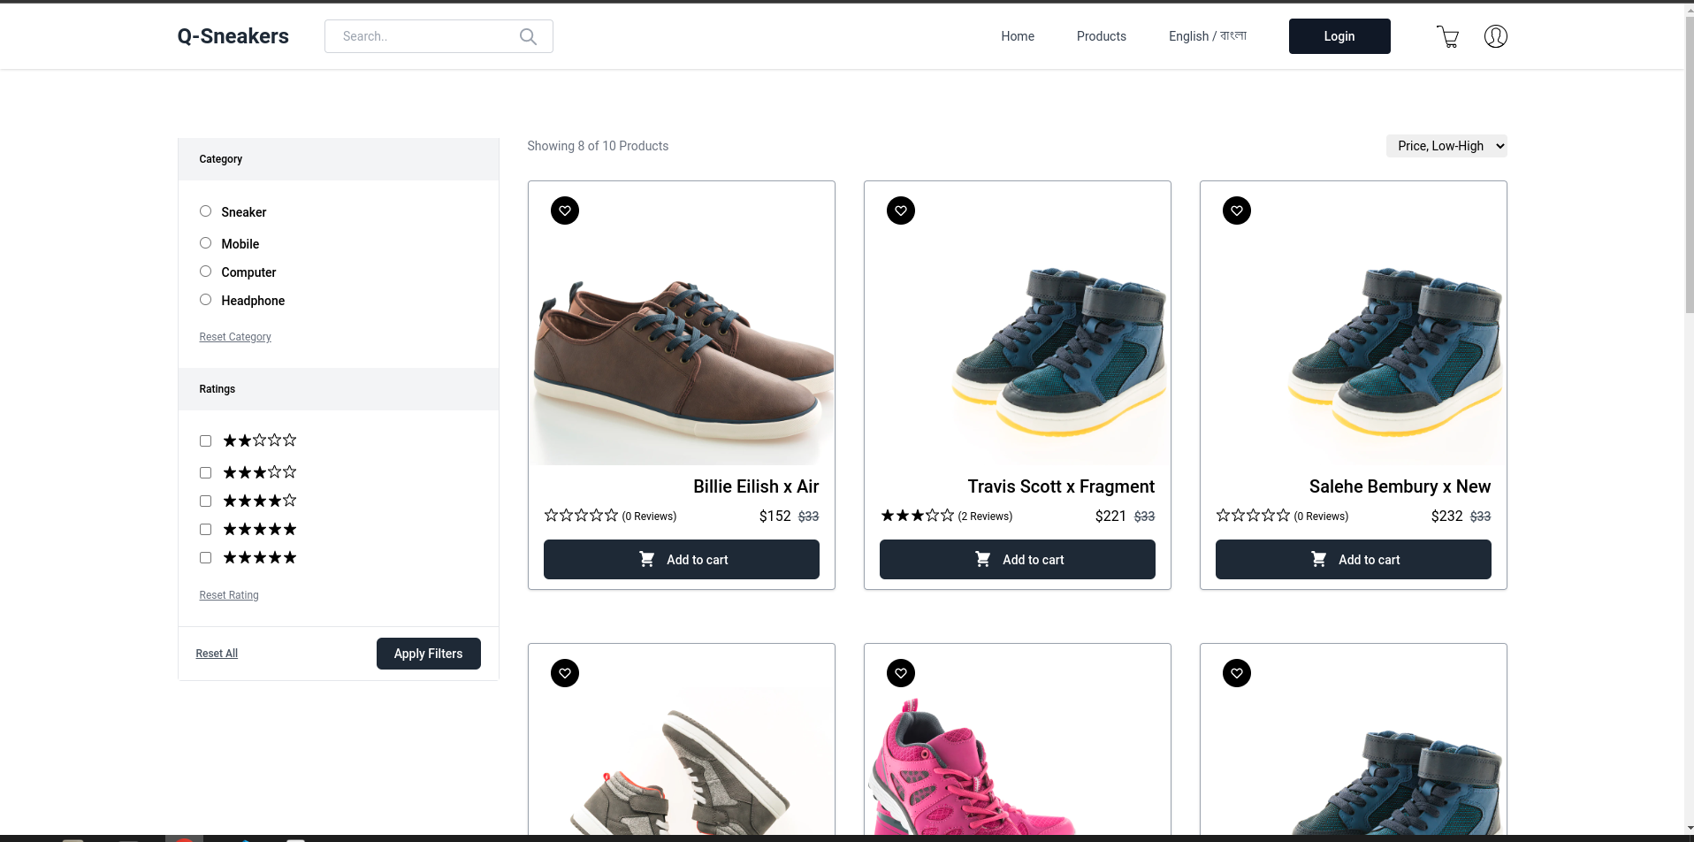Select the Sneaker category radio button
Screen dimensions: 1694x842
point(205,211)
